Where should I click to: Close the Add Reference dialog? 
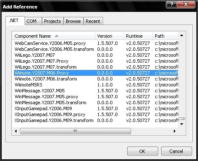click(x=186, y=5)
